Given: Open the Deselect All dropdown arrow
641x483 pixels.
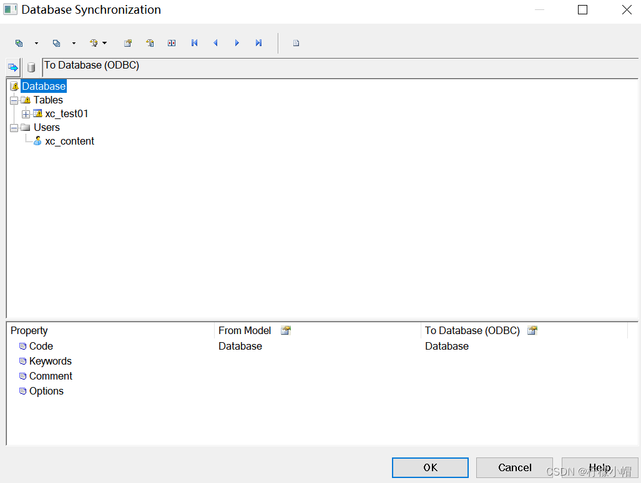Looking at the screenshot, I should coord(74,43).
